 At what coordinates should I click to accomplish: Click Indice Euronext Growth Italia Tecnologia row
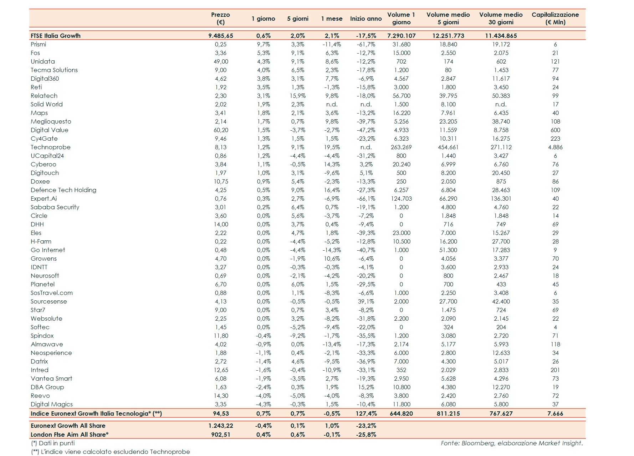coord(307,414)
